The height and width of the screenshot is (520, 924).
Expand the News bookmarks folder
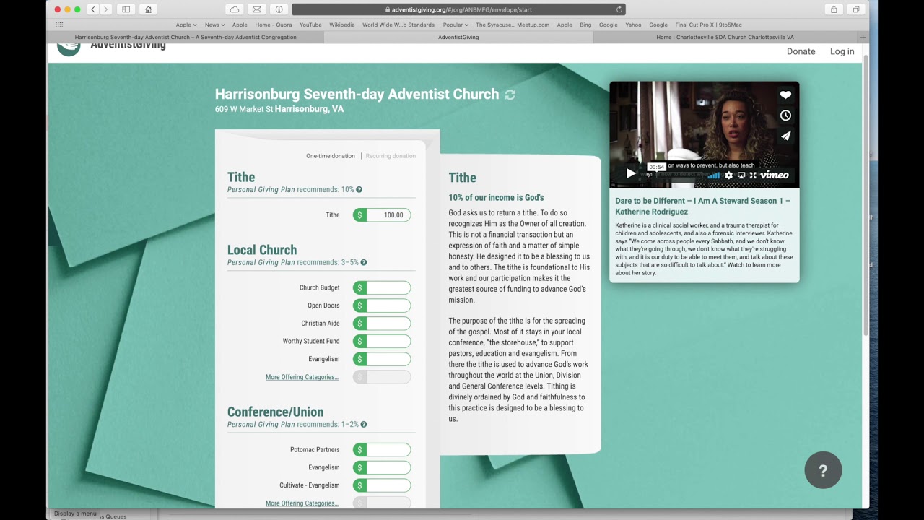[x=214, y=25]
